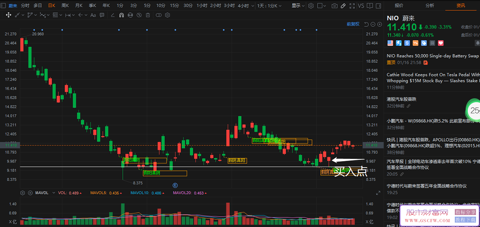This screenshot has width=480, height=227.
Task: Select the trend line drawing tool
Action: (x=17, y=15)
